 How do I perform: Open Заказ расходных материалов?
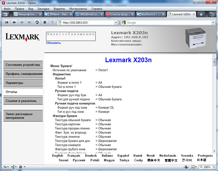click(x=23, y=116)
